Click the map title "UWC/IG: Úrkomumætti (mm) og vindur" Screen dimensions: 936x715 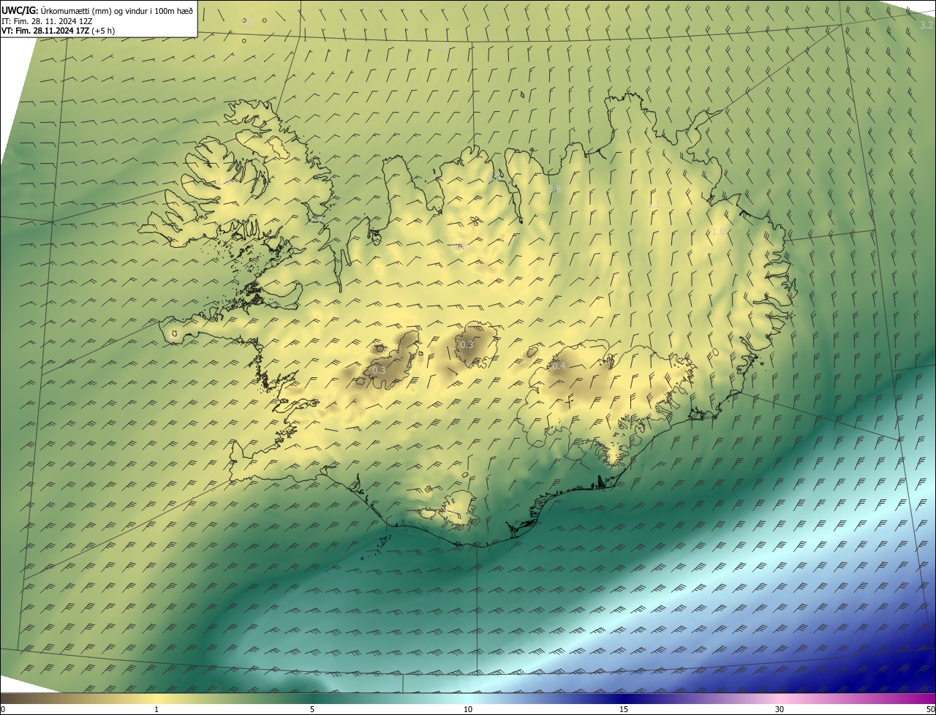(x=98, y=10)
